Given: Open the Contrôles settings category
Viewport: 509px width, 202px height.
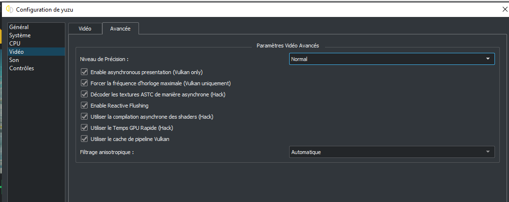Looking at the screenshot, I should point(21,68).
